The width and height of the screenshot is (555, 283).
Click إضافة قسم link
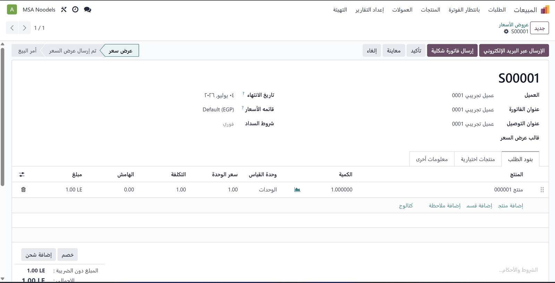(479, 206)
